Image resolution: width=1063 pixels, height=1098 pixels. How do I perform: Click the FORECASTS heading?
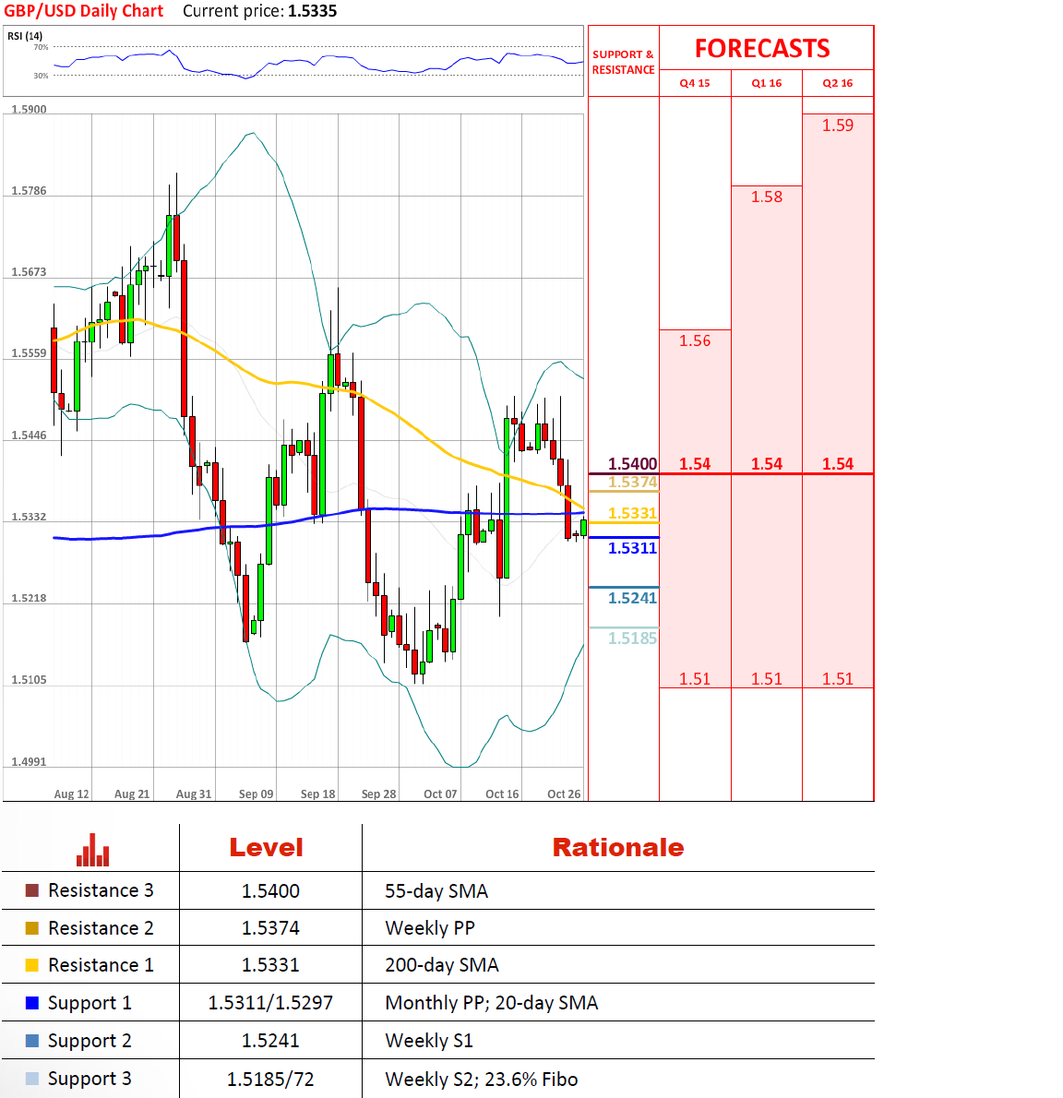tap(762, 48)
